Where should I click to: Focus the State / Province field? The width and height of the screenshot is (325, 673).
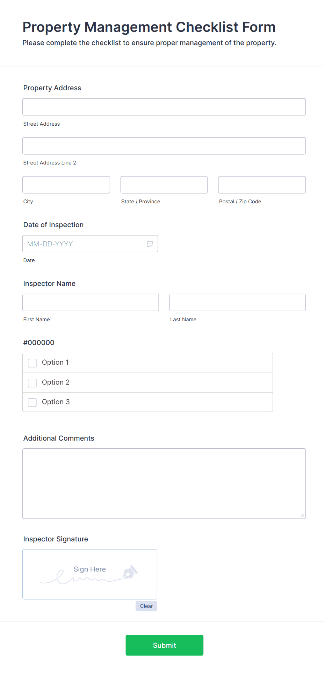(164, 184)
